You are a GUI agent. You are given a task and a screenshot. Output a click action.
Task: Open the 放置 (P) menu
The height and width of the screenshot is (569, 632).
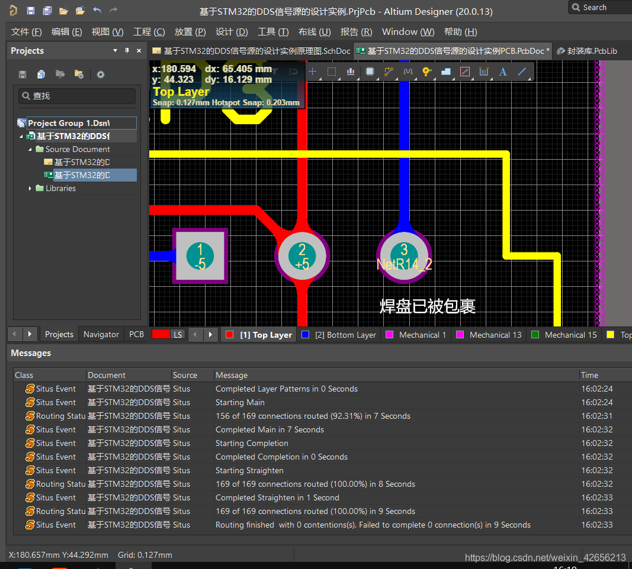coord(190,32)
